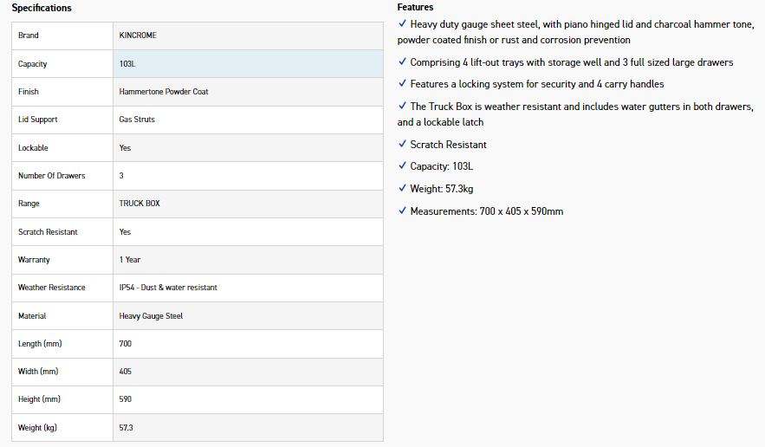
Task: Select the highlighted 103L capacity cell
Action: (x=248, y=63)
